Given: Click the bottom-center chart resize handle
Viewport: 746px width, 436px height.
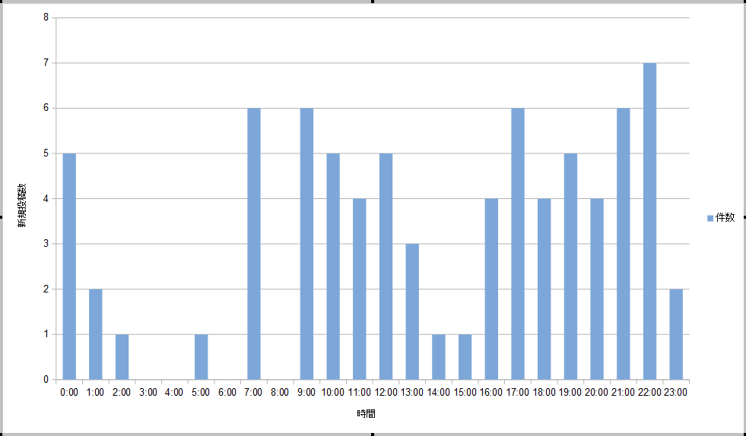Looking at the screenshot, I should pos(373,434).
